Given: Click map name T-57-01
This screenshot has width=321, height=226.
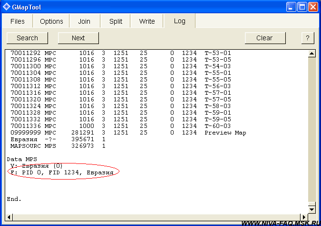Looking at the screenshot, I should click(x=218, y=93).
